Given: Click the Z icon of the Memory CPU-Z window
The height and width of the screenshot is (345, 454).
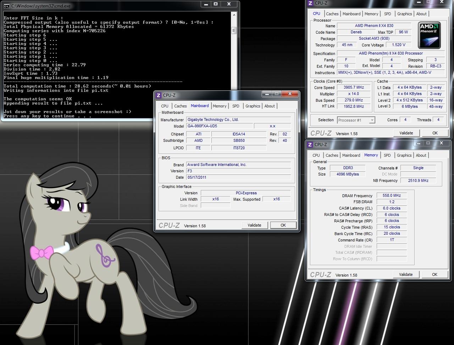Looking at the screenshot, I should [x=310, y=144].
